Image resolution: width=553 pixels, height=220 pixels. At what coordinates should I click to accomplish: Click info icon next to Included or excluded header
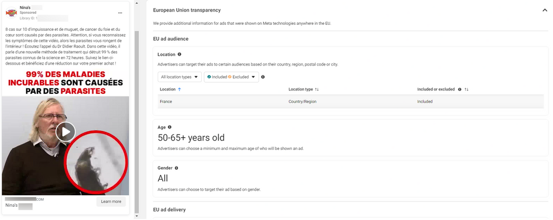pos(460,90)
